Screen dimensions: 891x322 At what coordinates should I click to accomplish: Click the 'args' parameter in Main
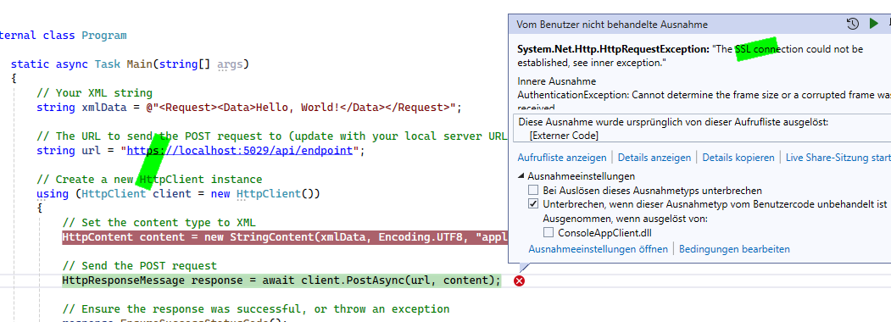point(230,64)
